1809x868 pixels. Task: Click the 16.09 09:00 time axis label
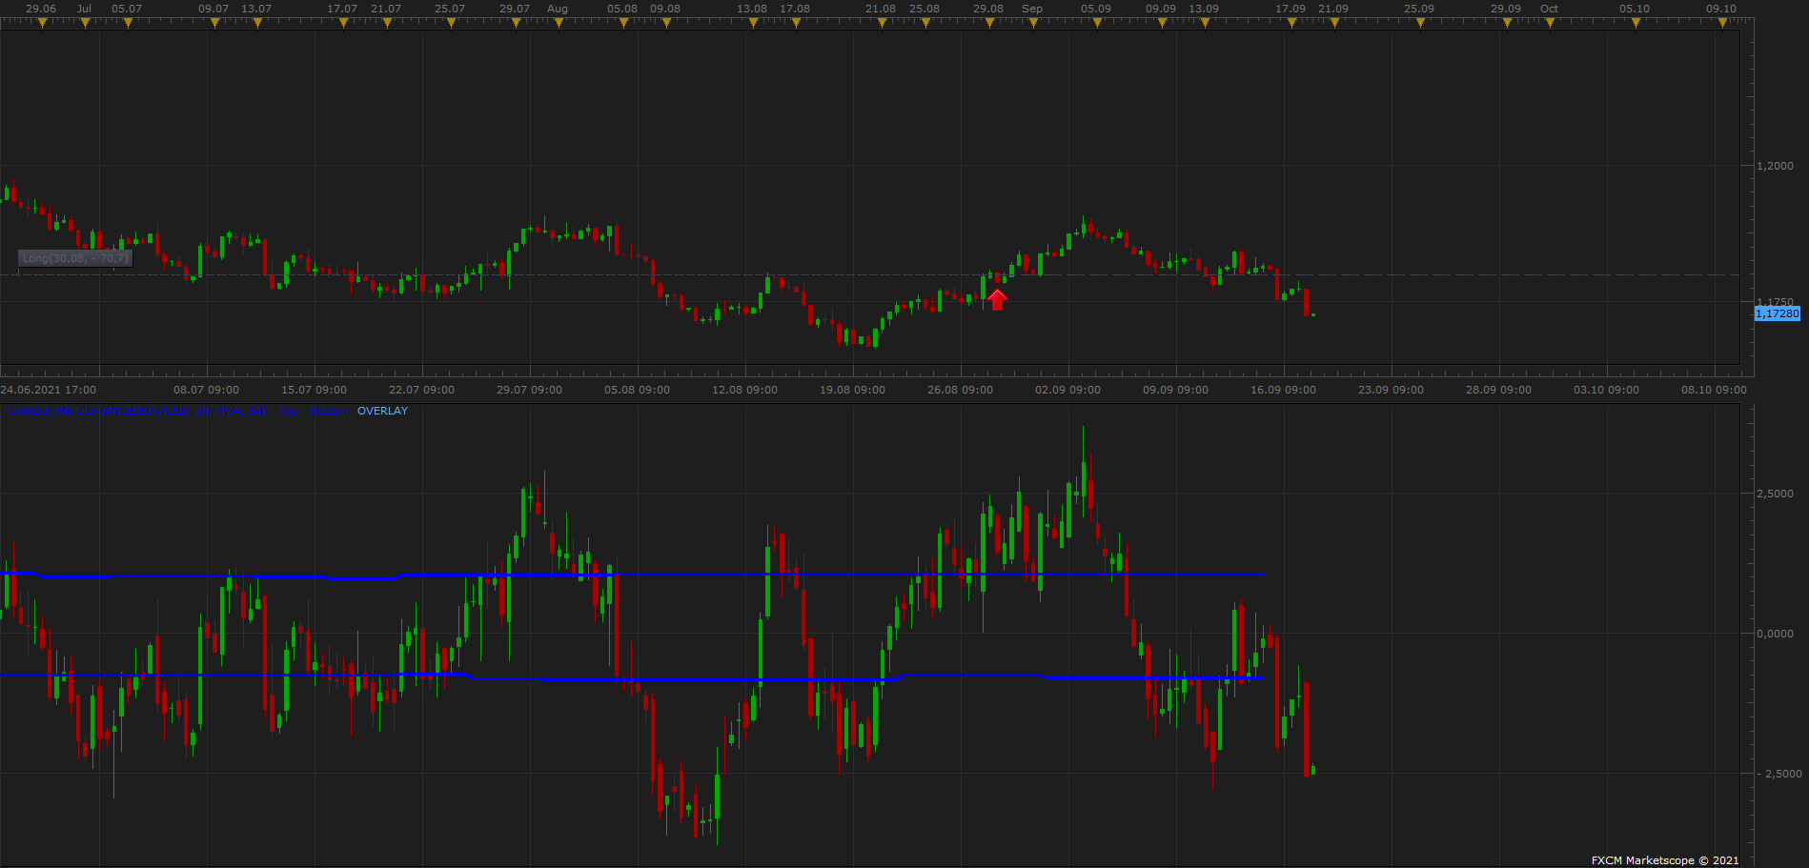1284,390
